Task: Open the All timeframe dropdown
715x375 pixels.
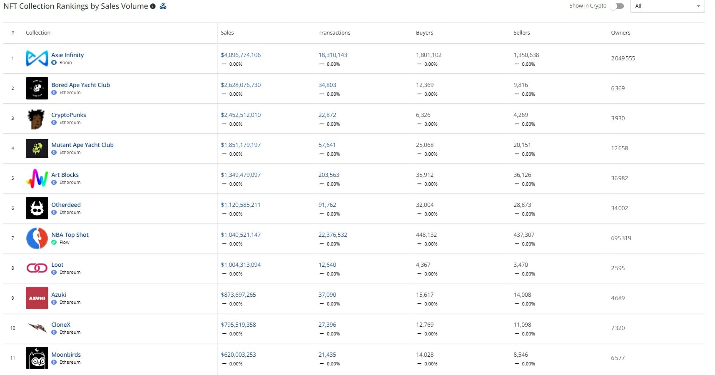Action: pos(667,6)
